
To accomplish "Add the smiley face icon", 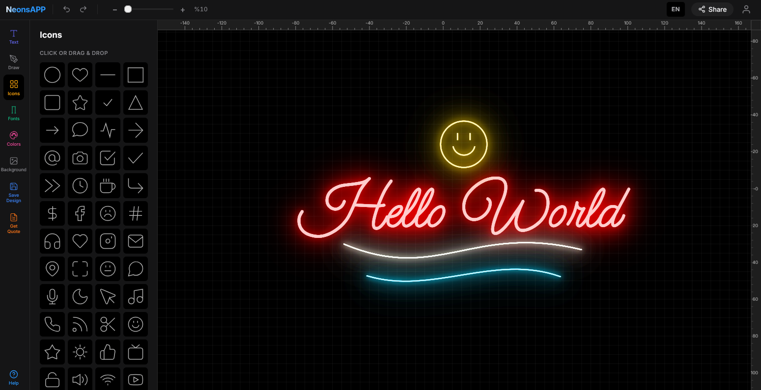I will 136,324.
